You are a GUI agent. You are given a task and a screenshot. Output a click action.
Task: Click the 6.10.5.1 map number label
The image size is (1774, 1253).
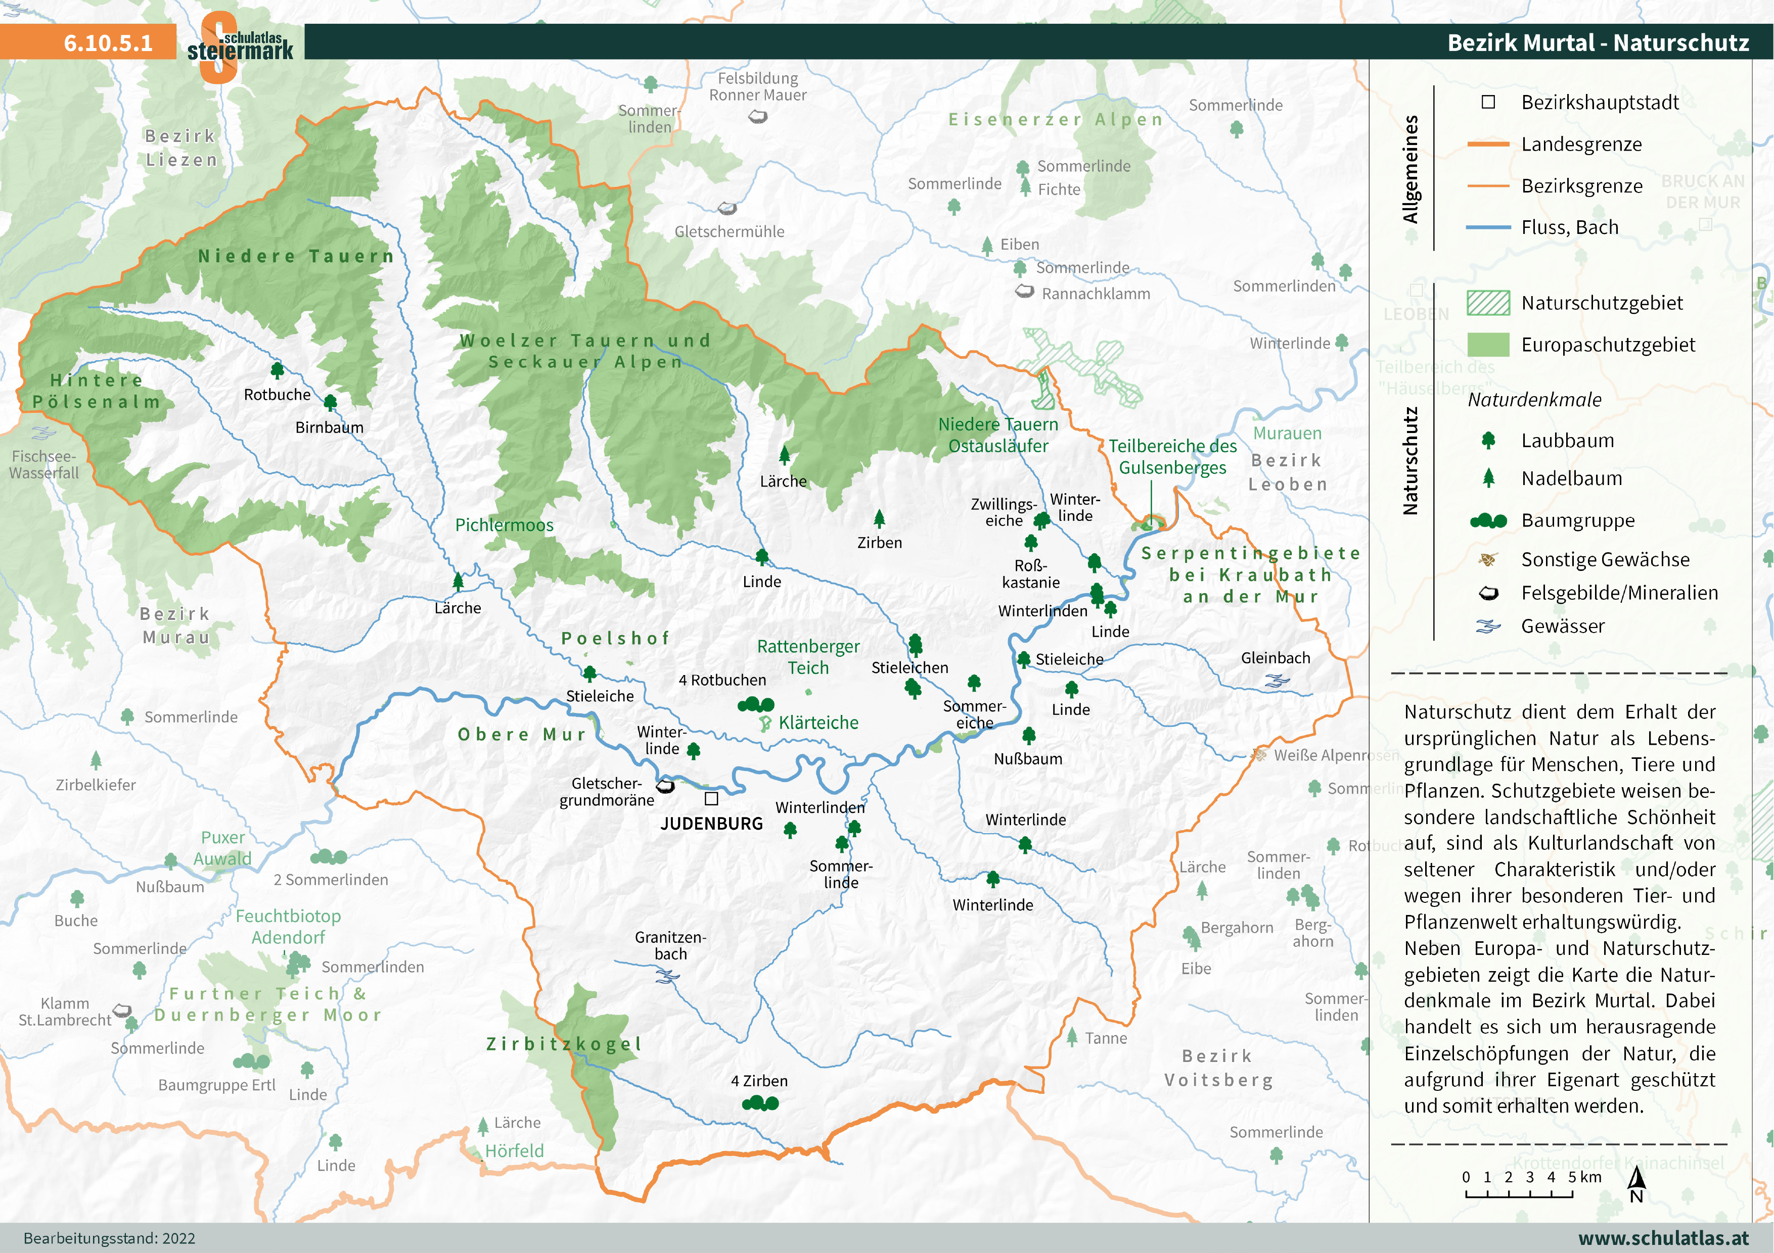click(x=108, y=42)
